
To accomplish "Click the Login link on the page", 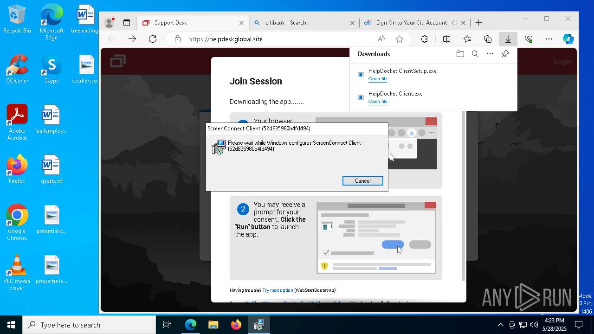I will 562,61.
